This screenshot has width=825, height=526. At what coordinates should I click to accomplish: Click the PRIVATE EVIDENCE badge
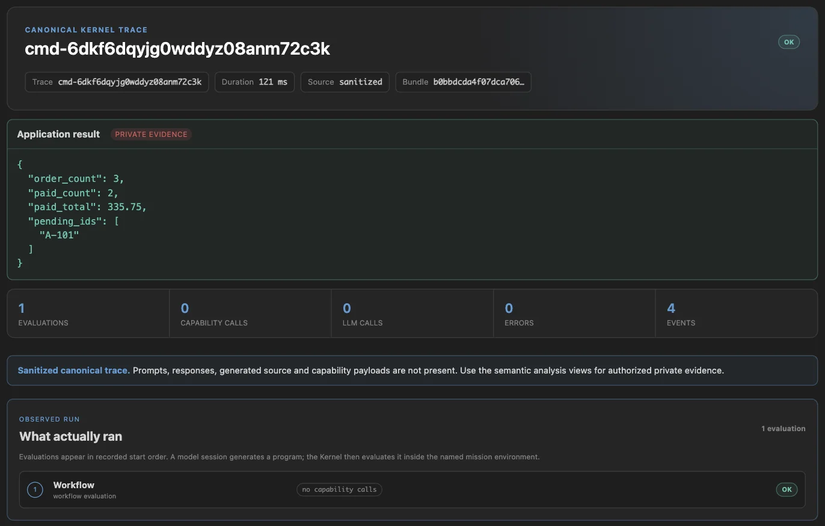(x=151, y=135)
